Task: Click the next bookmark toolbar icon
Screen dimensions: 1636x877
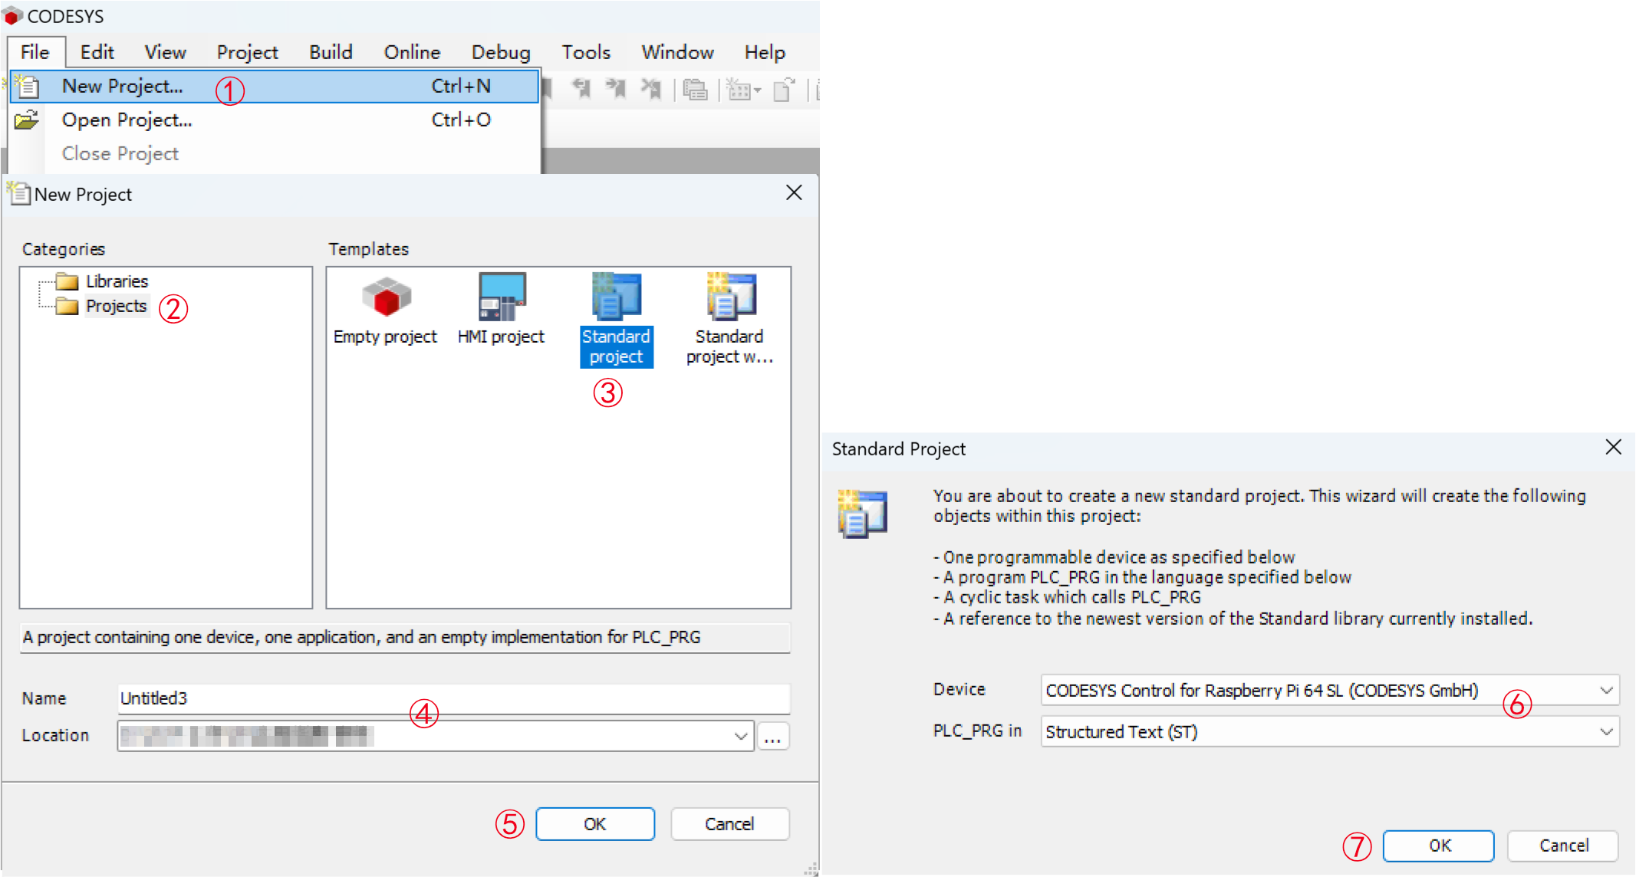Action: pyautogui.click(x=616, y=89)
